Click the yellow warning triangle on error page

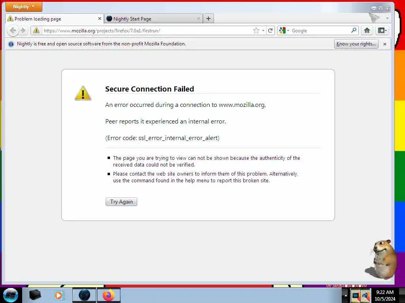(x=83, y=93)
